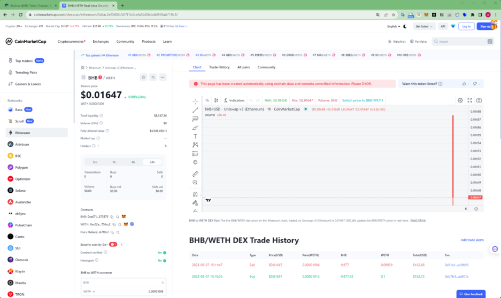The height and width of the screenshot is (298, 501).
Task: Select the 5m stats interval
Action: (95, 162)
